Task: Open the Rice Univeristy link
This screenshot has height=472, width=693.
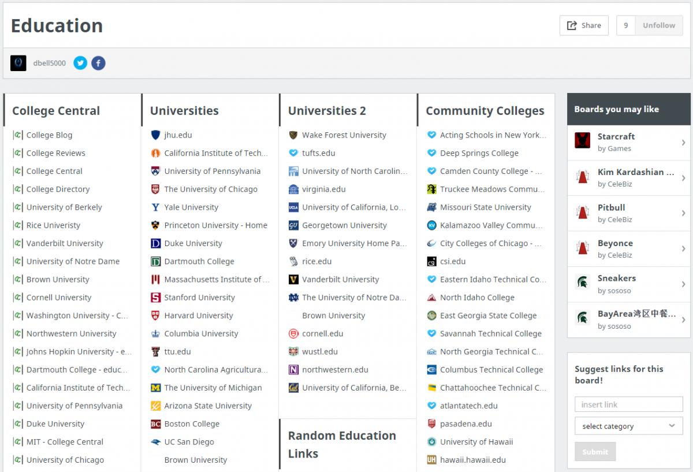Action: click(x=54, y=225)
